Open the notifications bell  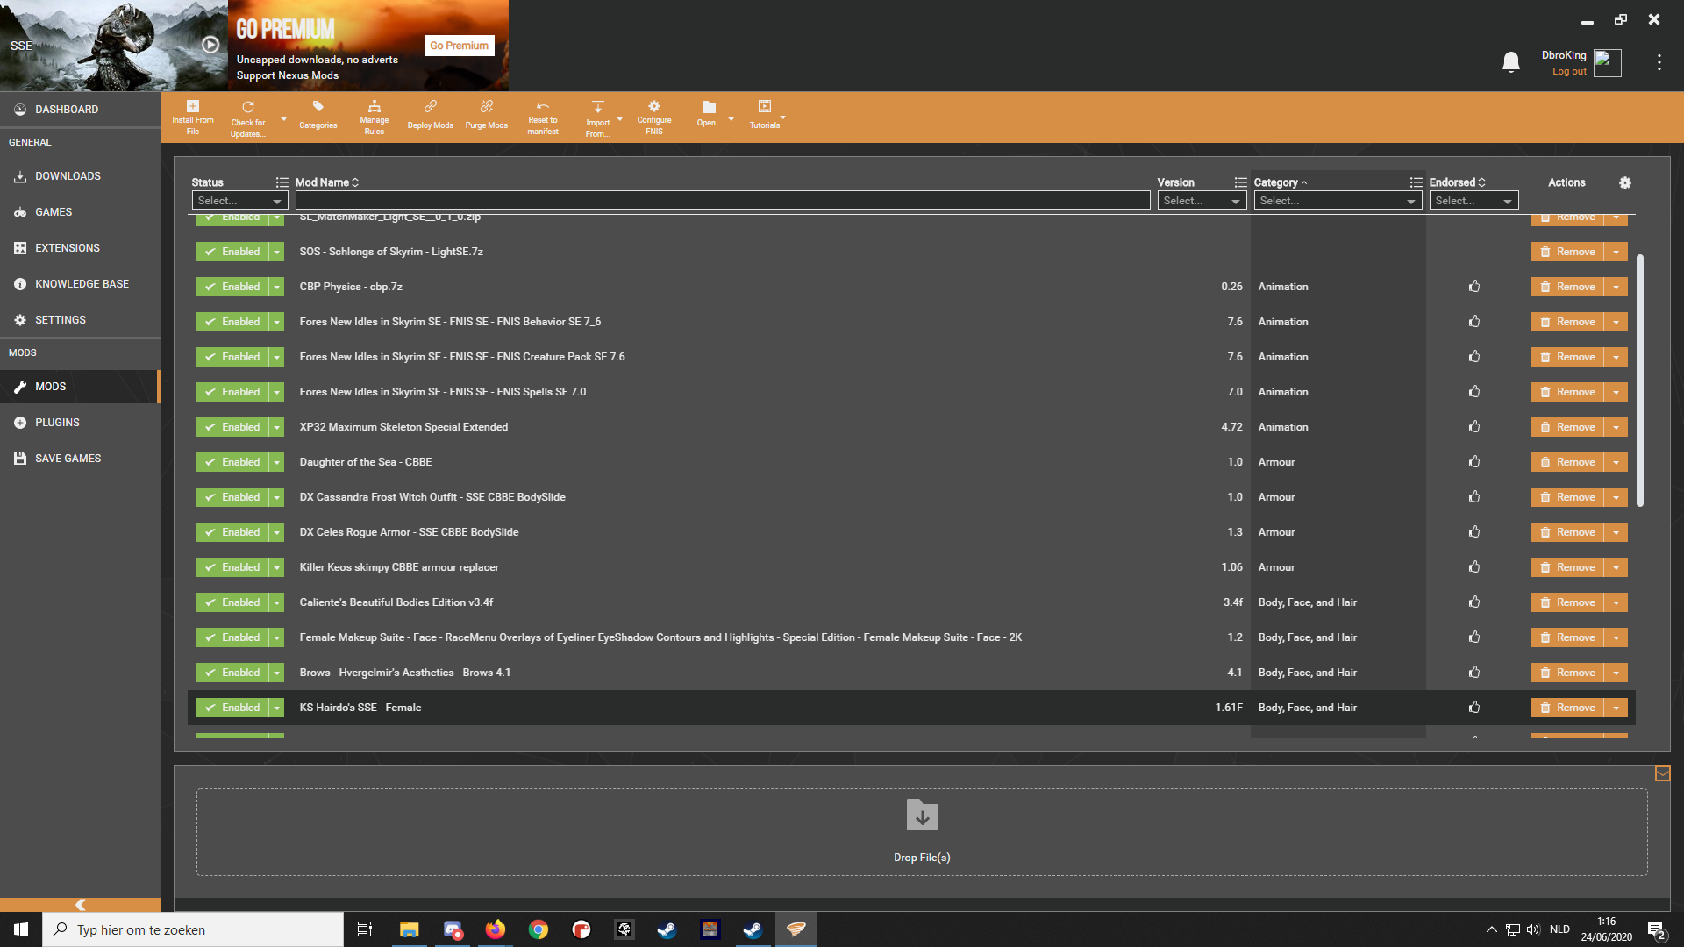[x=1510, y=62]
